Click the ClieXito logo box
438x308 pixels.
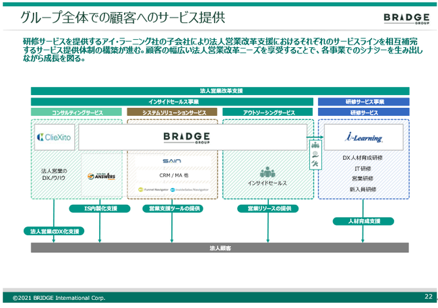coord(55,137)
